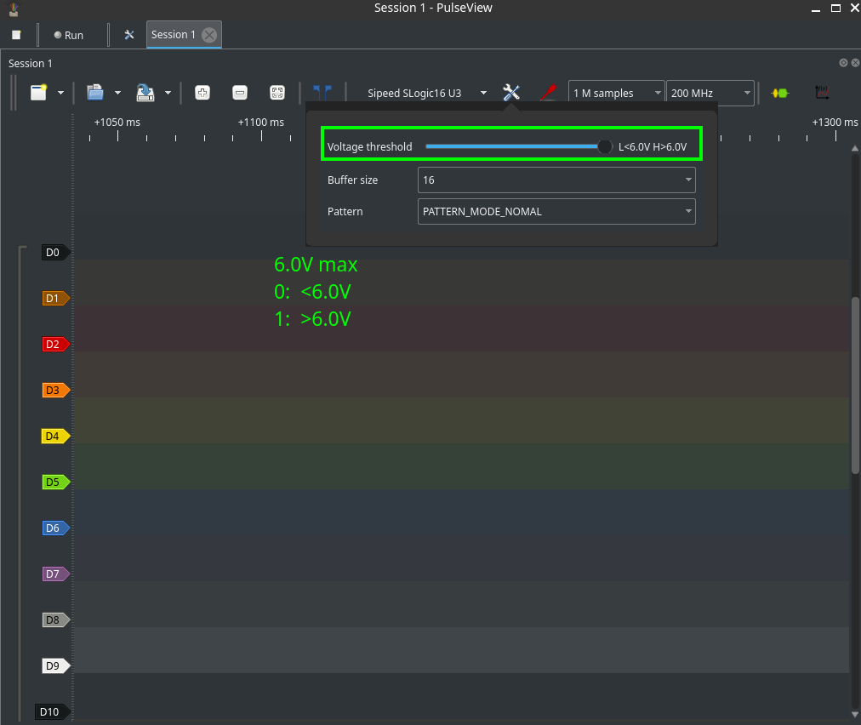This screenshot has height=725, width=861.
Task: Click the open file folder icon
Action: pyautogui.click(x=95, y=93)
